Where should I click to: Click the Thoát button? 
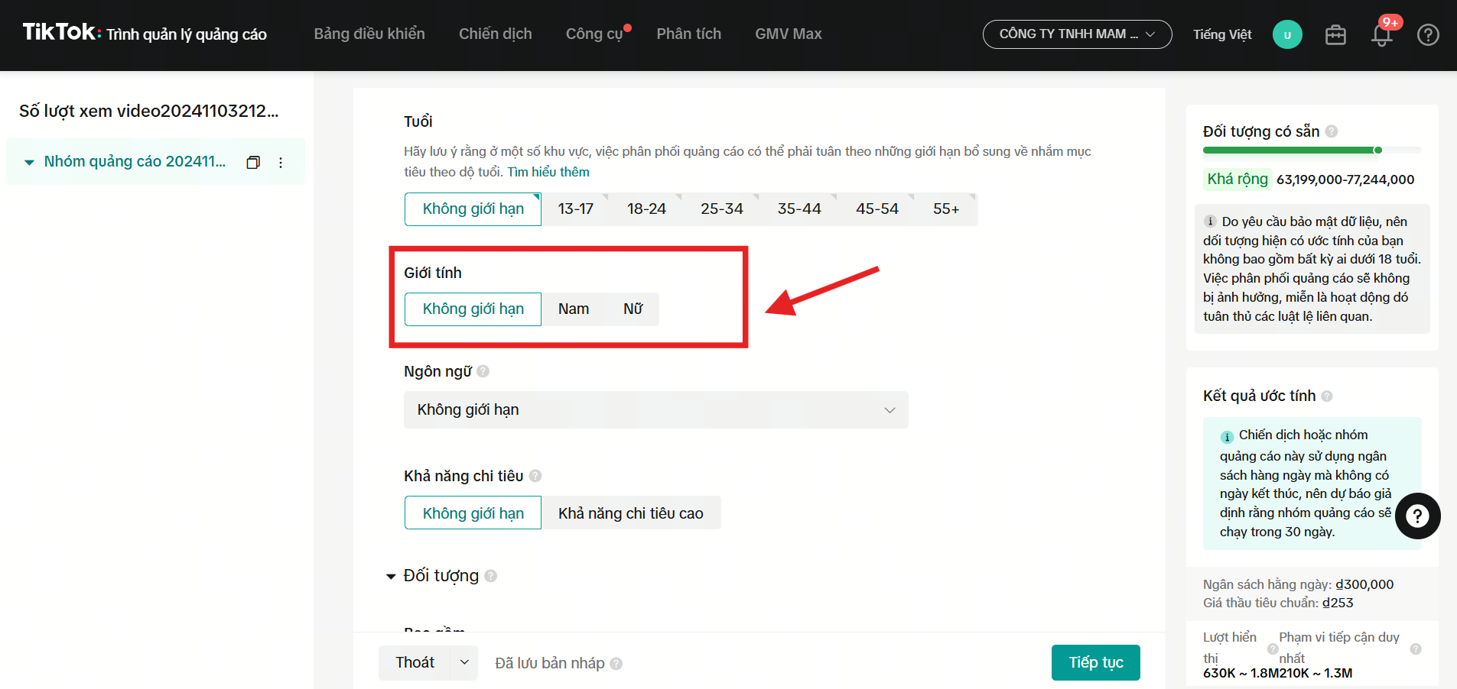point(415,663)
